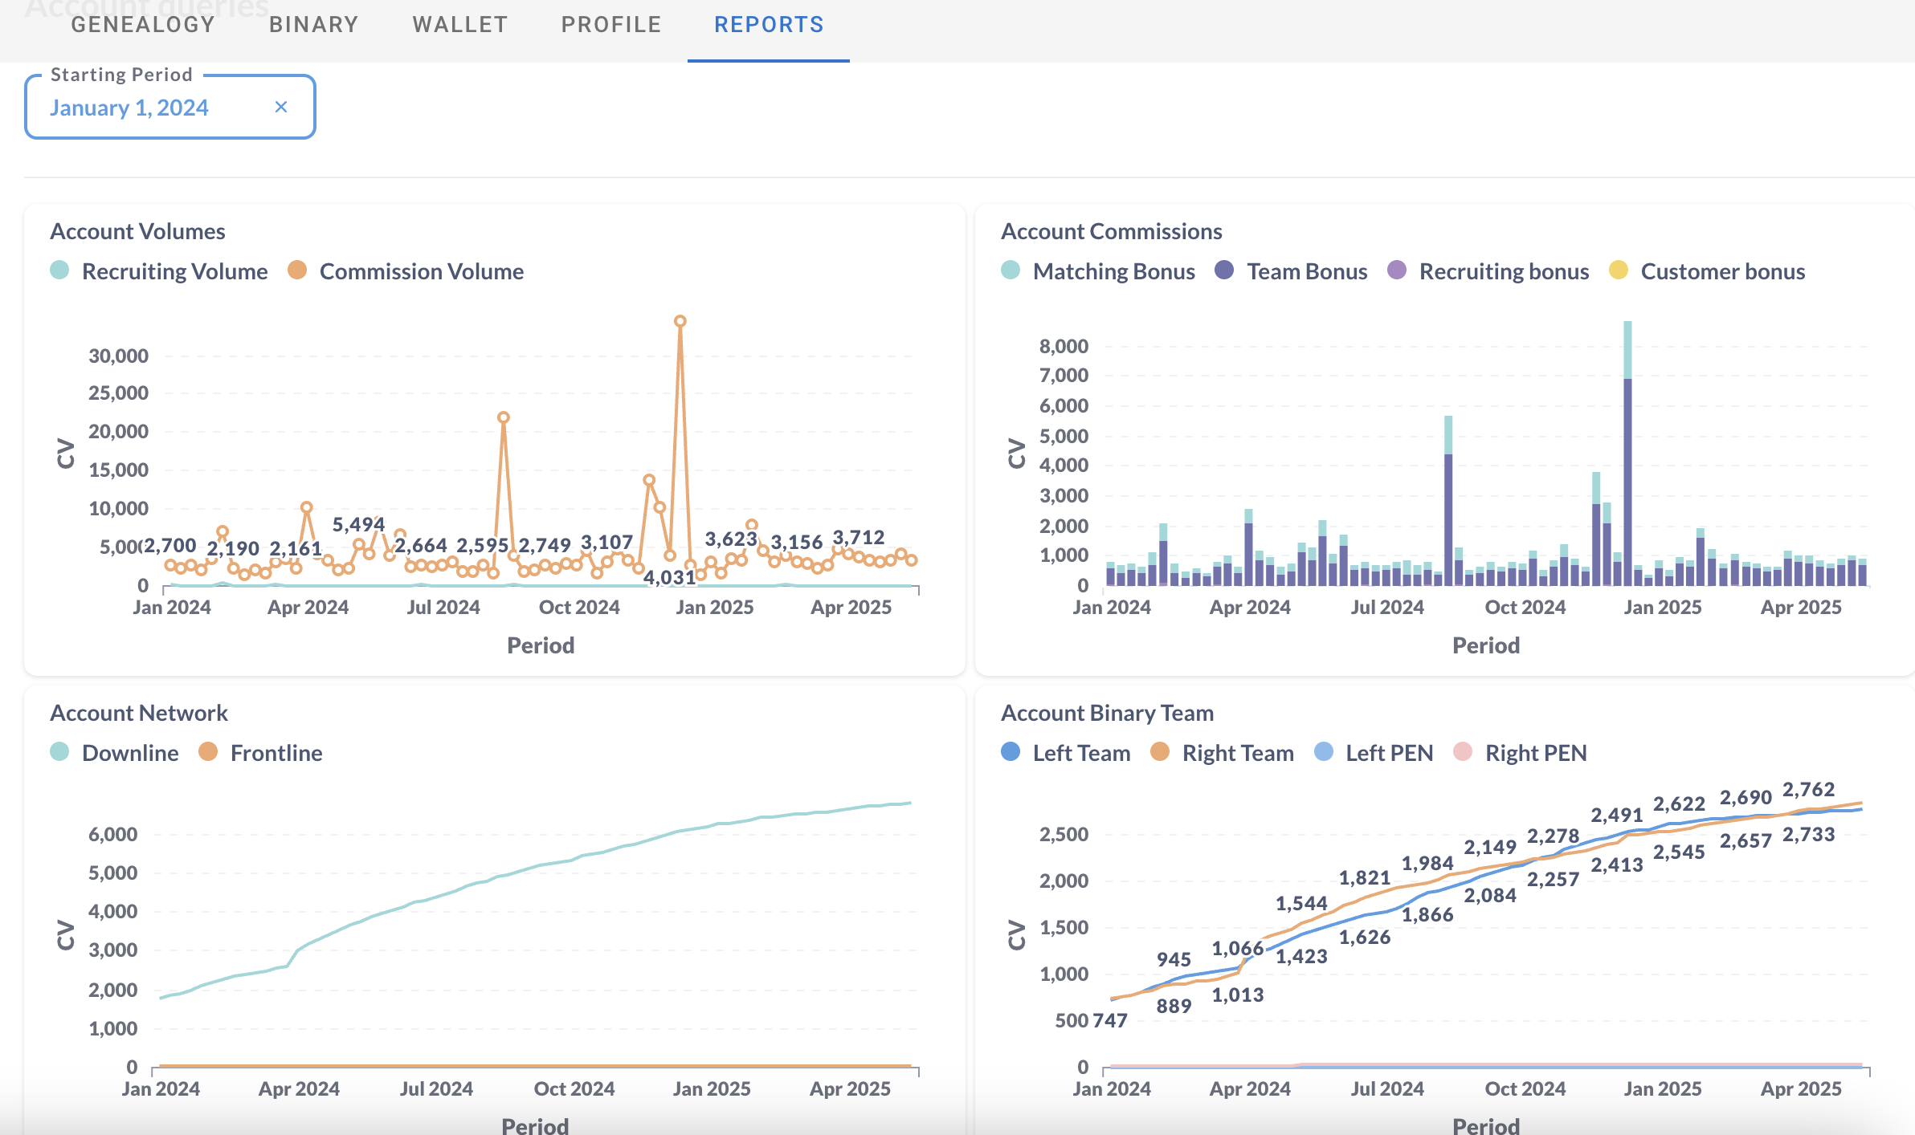1915x1135 pixels.
Task: Hide the Downline series in network chart
Action: pos(129,753)
